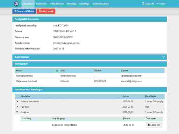Download the Begäran om komplettering document

[154, 125]
